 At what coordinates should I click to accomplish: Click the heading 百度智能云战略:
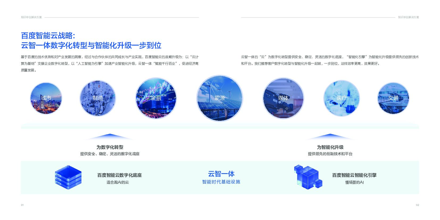tap(48, 36)
